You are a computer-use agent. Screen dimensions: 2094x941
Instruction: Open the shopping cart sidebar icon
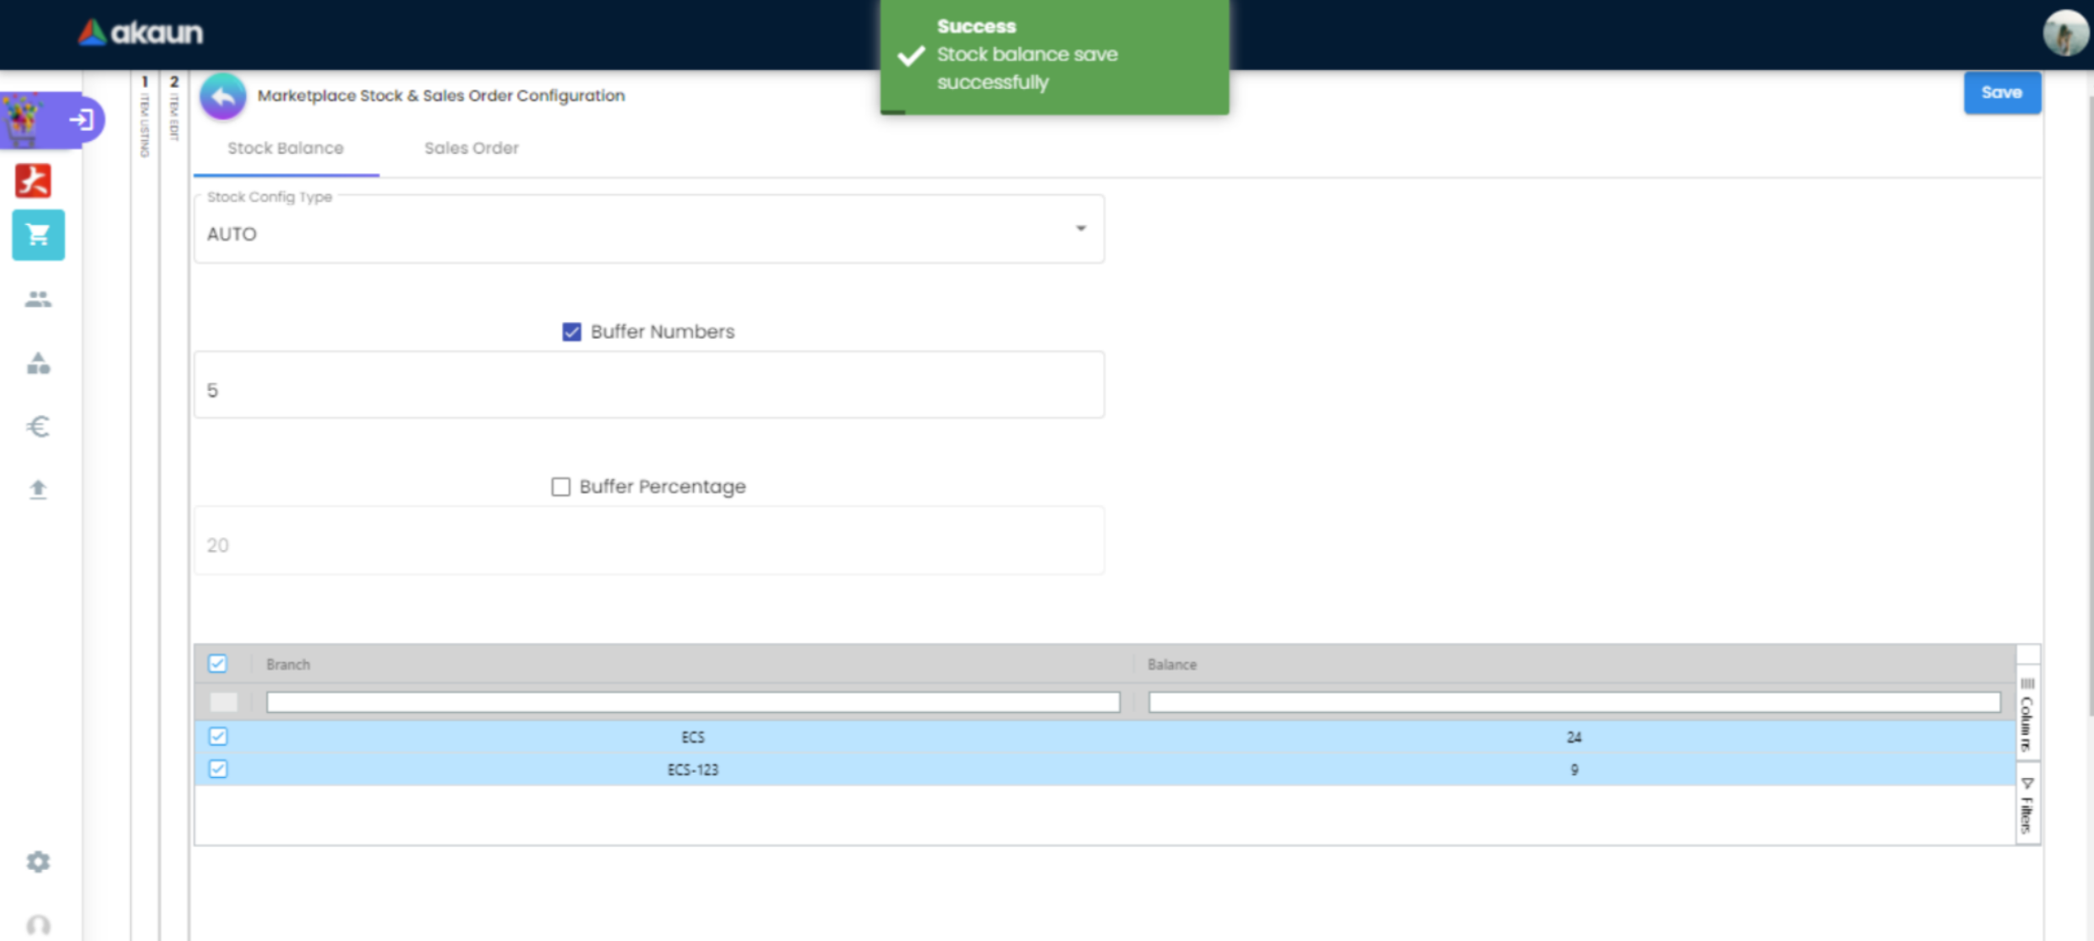[38, 235]
